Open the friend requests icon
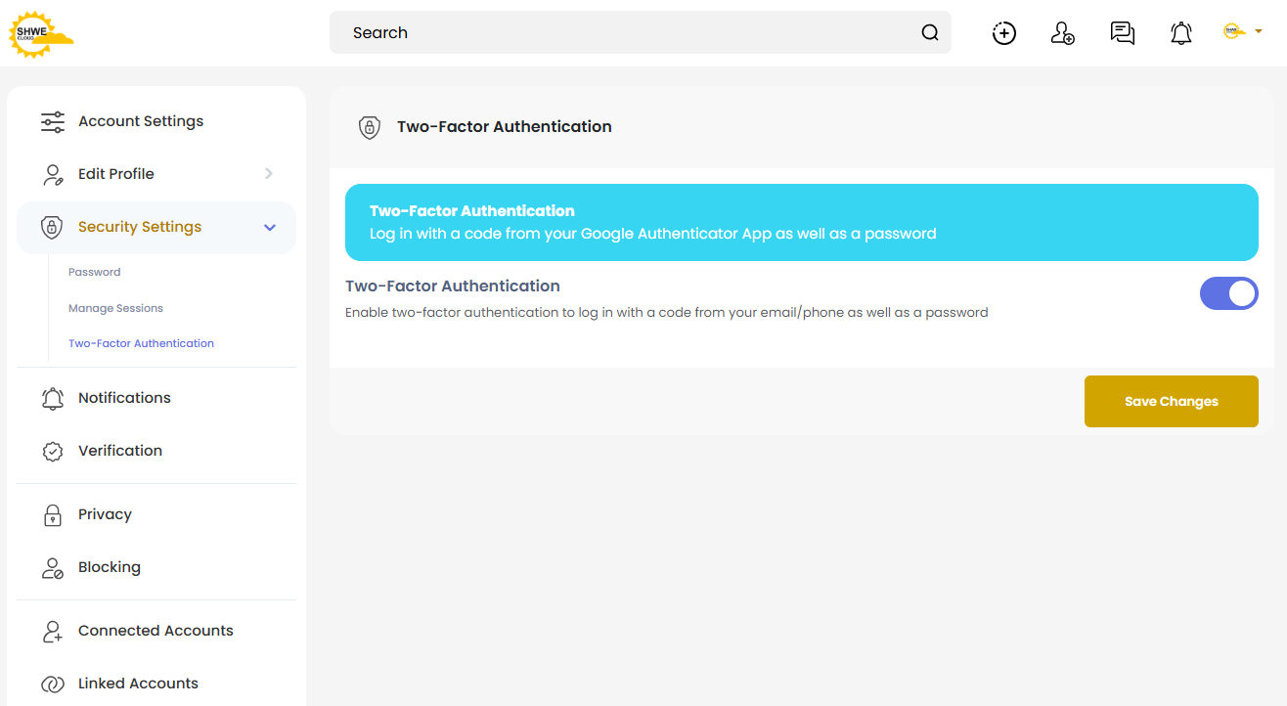This screenshot has height=706, width=1287. point(1063,33)
